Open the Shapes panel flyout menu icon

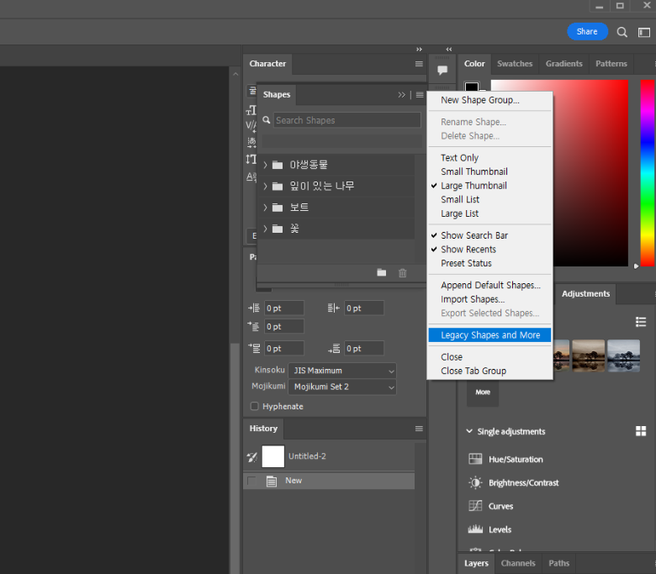(x=420, y=95)
